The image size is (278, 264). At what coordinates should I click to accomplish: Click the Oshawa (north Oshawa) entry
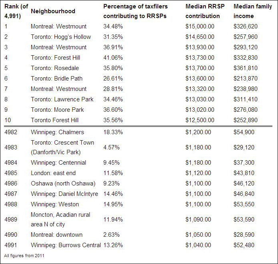[63, 183]
